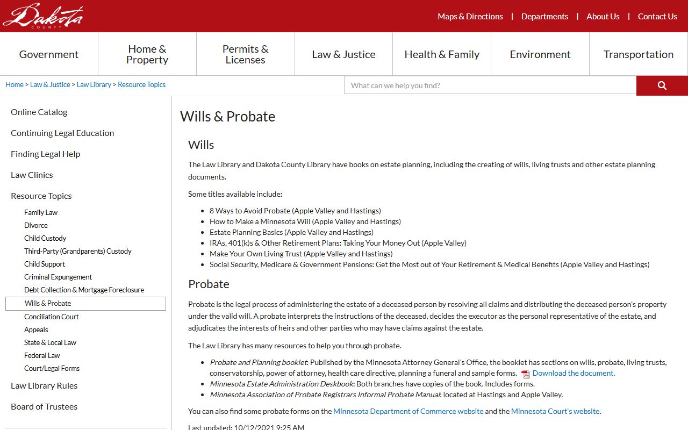688x430 pixels.
Task: Open Debt Collection & Mortgage Foreclosure subtopic
Action: coord(84,290)
